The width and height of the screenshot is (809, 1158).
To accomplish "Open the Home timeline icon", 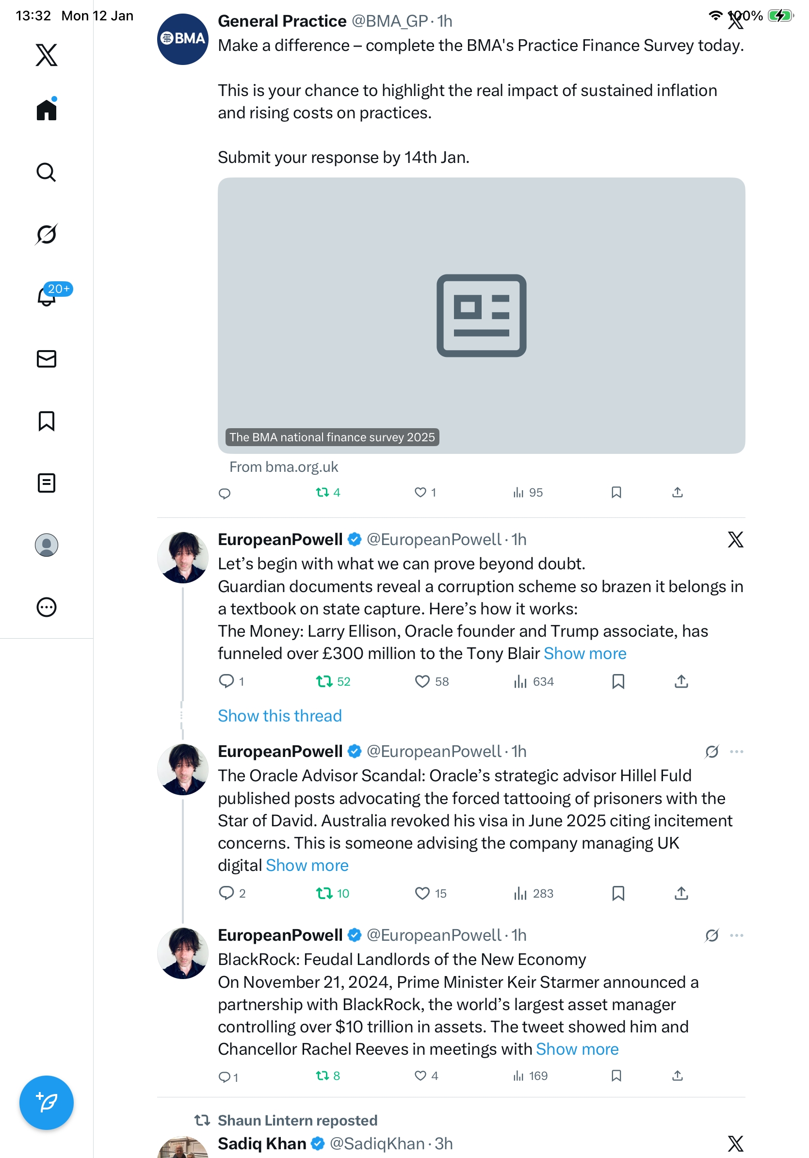I will tap(47, 109).
